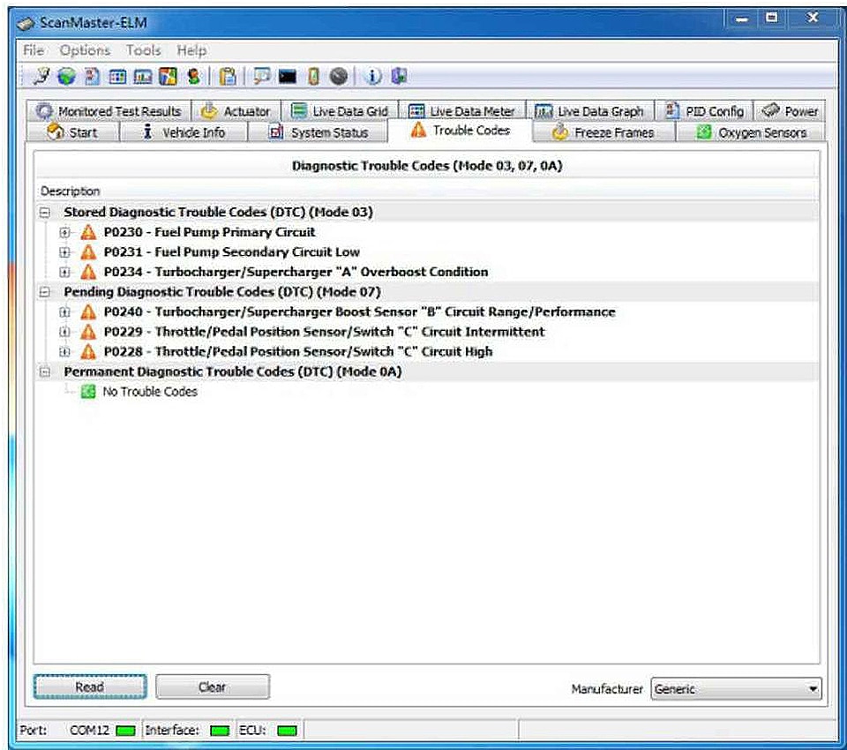Viewport: 847px width, 750px height.
Task: Select the P0228 Circuit High entry
Action: tap(297, 352)
